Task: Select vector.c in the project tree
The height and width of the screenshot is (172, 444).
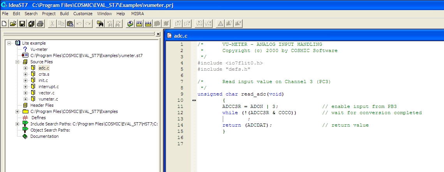Action: (x=46, y=93)
